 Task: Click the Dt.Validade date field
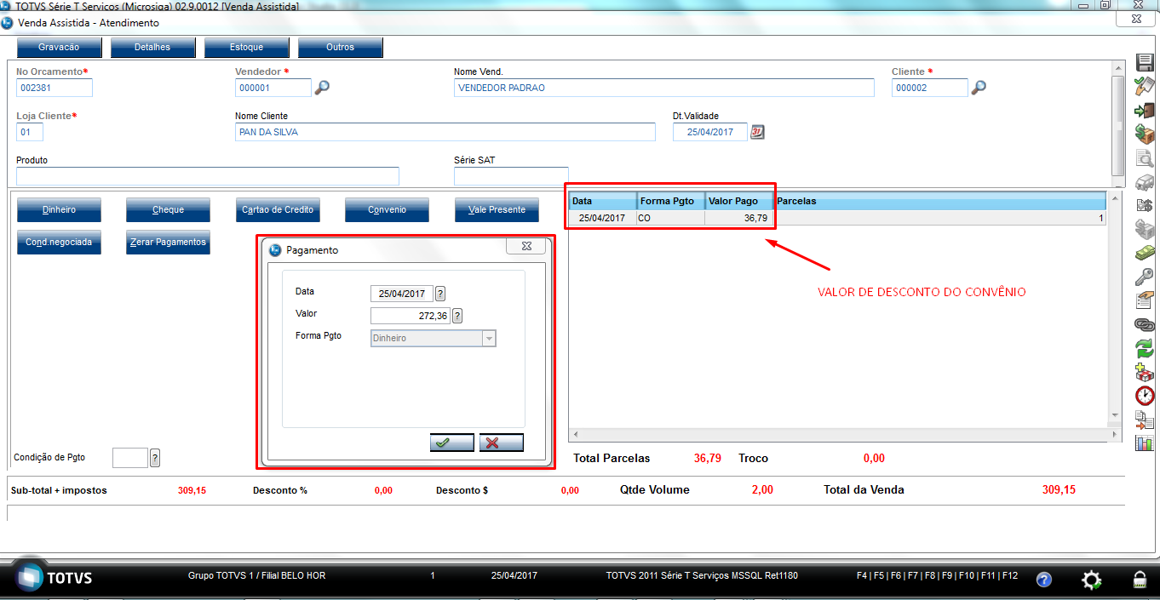[x=710, y=132]
